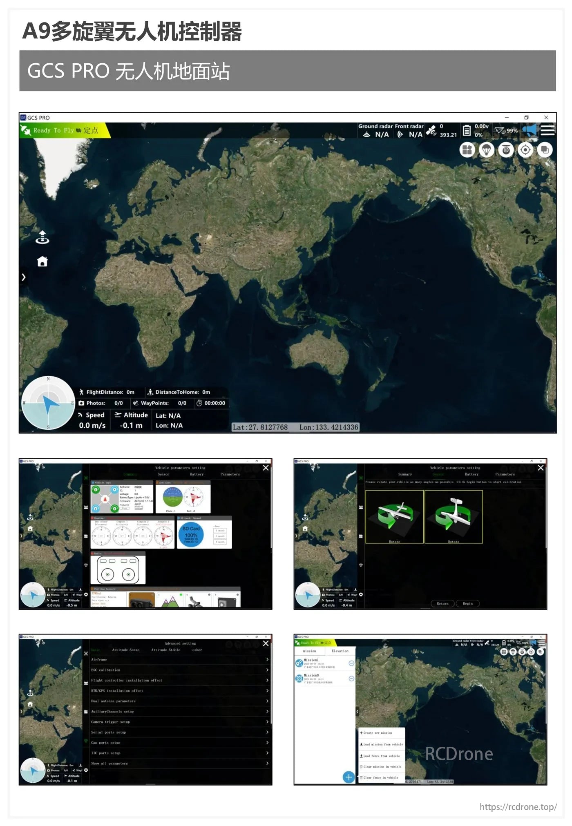Expand the left side panel chevron in main window
The width and height of the screenshot is (572, 826).
pyautogui.click(x=24, y=277)
